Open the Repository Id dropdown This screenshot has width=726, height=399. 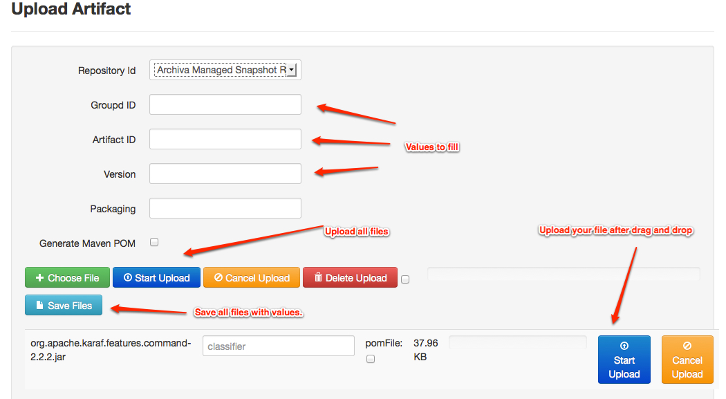225,70
